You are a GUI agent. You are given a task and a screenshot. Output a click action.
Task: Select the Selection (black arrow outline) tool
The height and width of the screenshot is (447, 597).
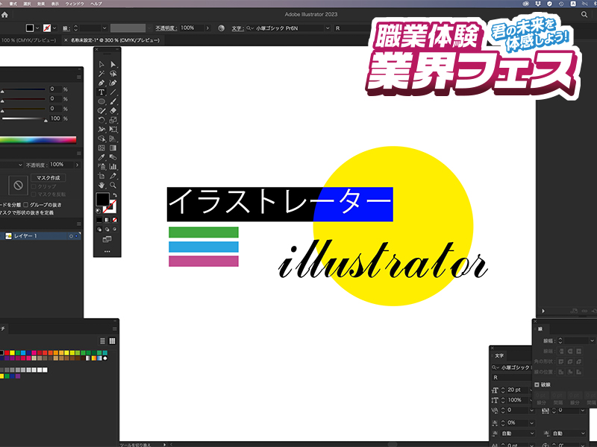[x=101, y=64]
